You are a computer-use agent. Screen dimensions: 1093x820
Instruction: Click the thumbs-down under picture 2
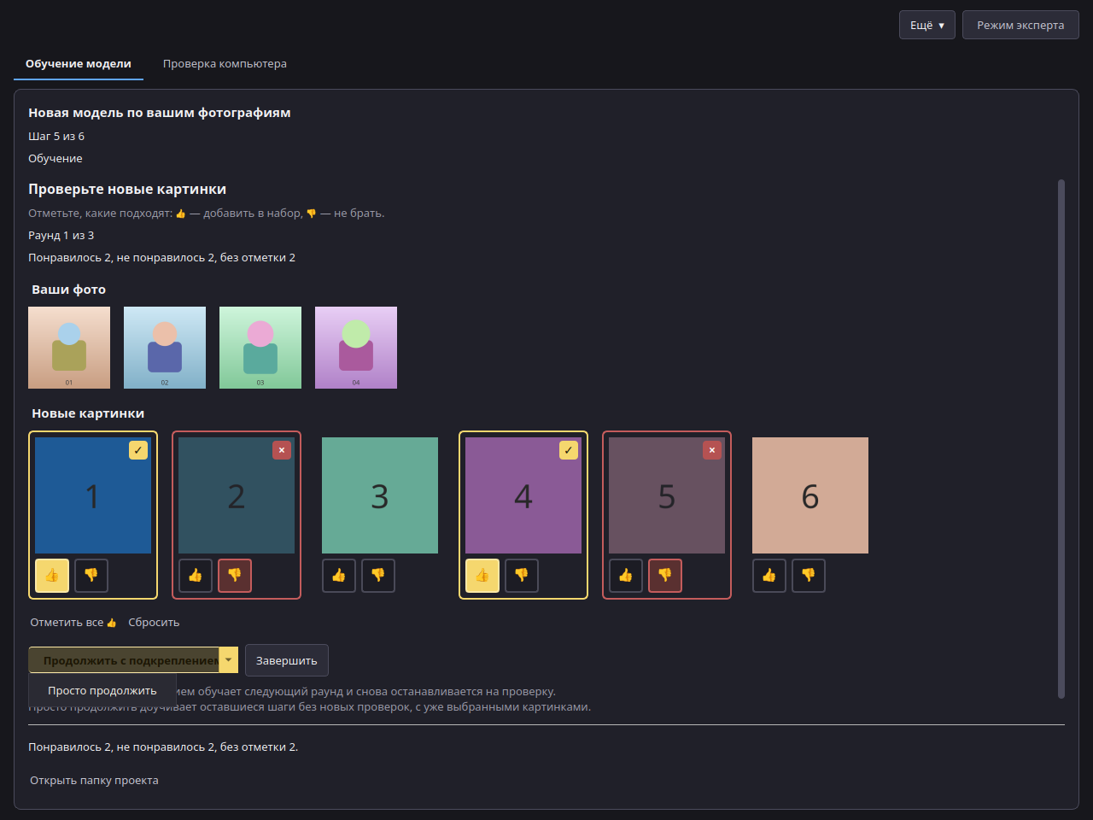[x=235, y=576]
